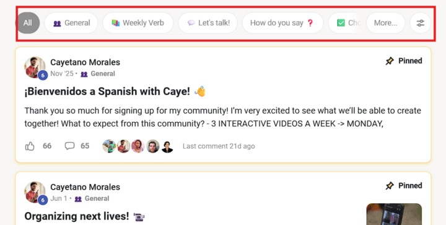
Task: Select the All category filter
Action: 28,23
